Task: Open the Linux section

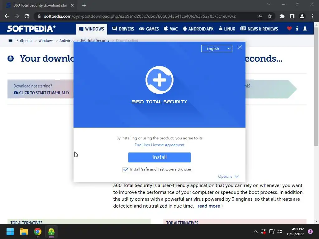Action: coord(227,29)
